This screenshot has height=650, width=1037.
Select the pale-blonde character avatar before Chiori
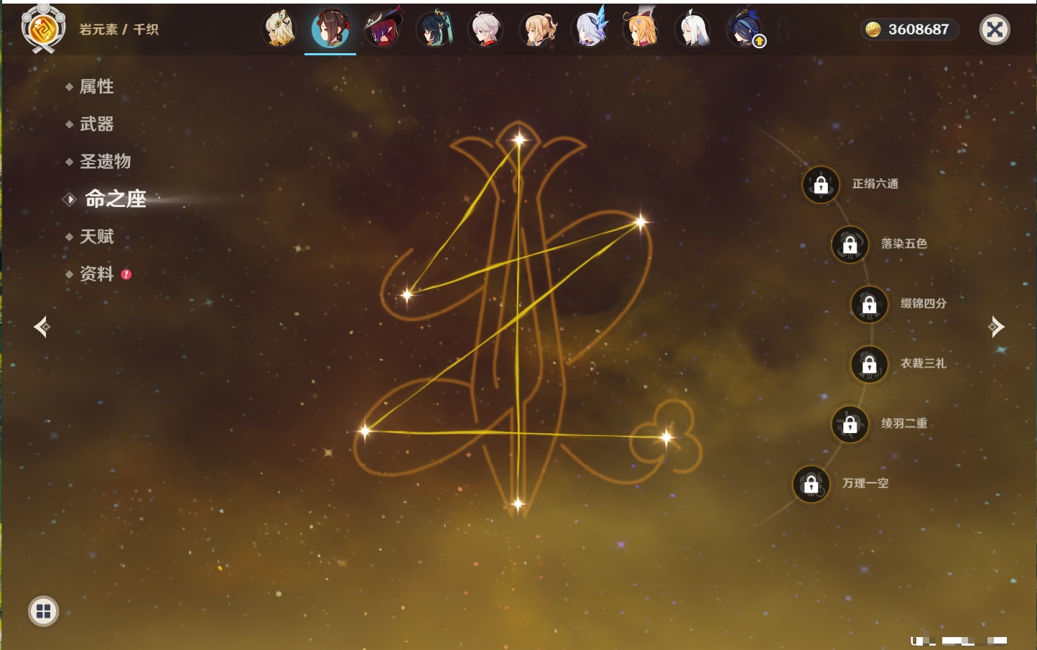click(x=279, y=29)
